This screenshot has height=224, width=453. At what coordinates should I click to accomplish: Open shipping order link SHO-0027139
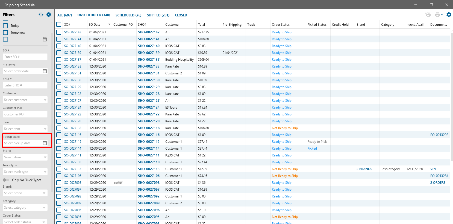[149, 53]
